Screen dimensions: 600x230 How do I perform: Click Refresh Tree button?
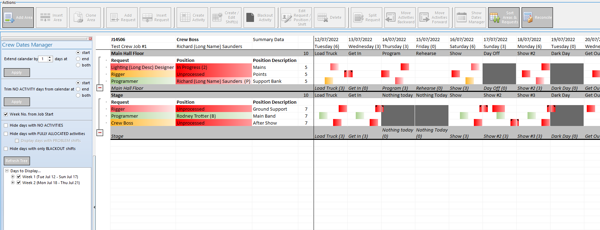coord(17,161)
